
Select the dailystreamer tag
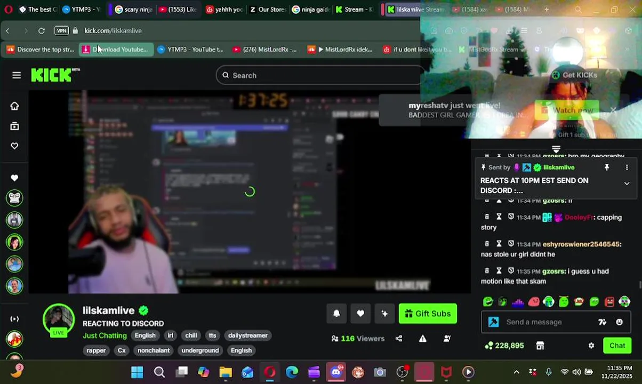coord(247,335)
